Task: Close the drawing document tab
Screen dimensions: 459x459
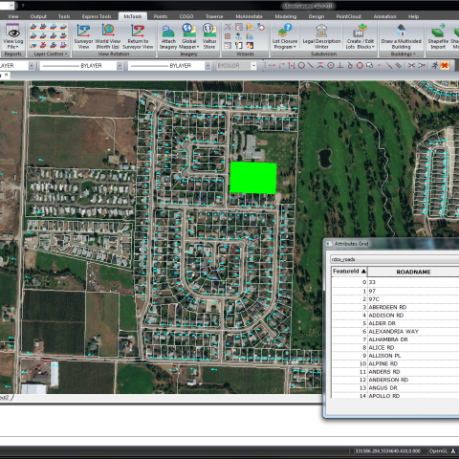Action: pos(6,75)
